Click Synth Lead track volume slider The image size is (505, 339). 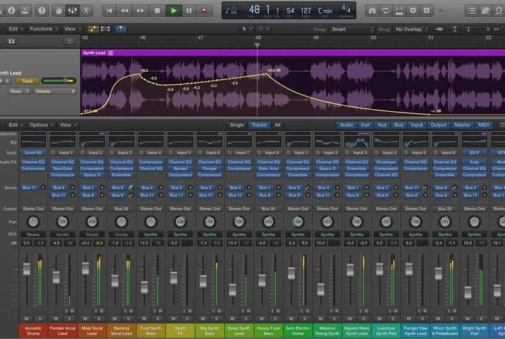[x=58, y=81]
